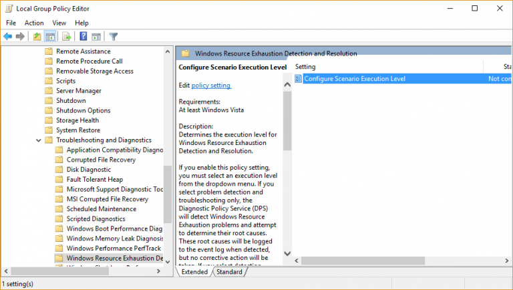513x290 pixels.
Task: Select the Extended tab
Action: [194, 272]
